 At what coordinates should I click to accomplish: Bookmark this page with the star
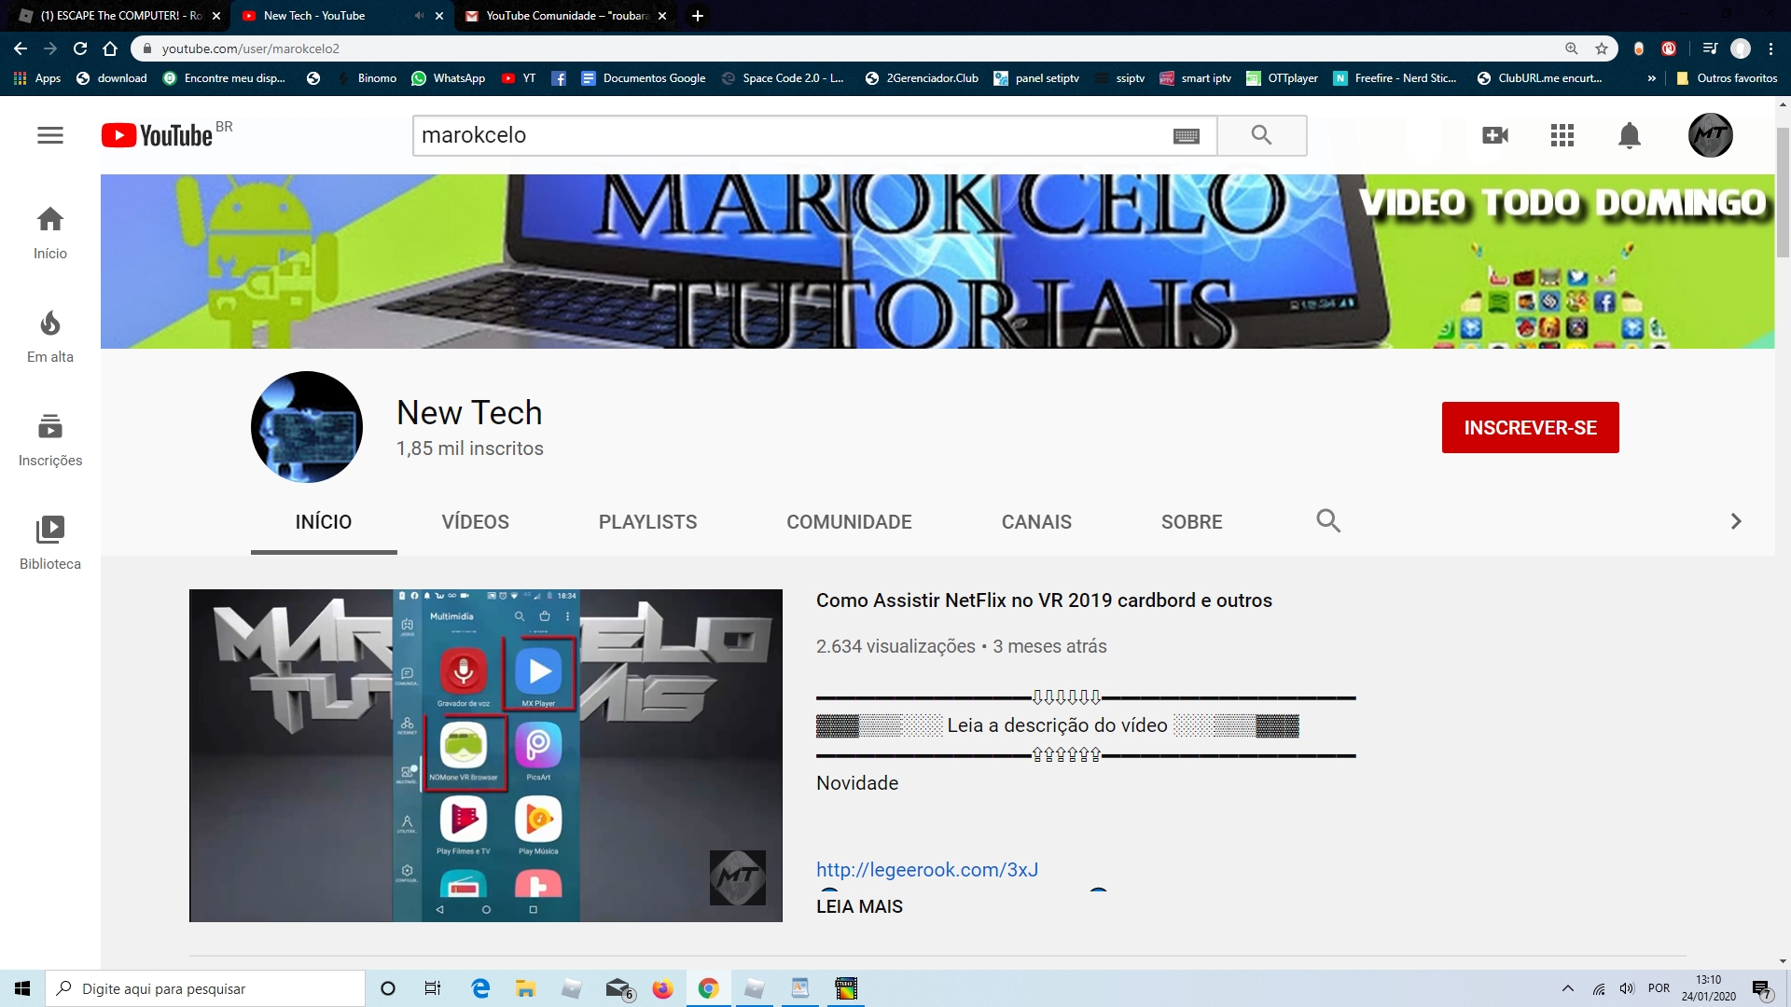[1602, 48]
